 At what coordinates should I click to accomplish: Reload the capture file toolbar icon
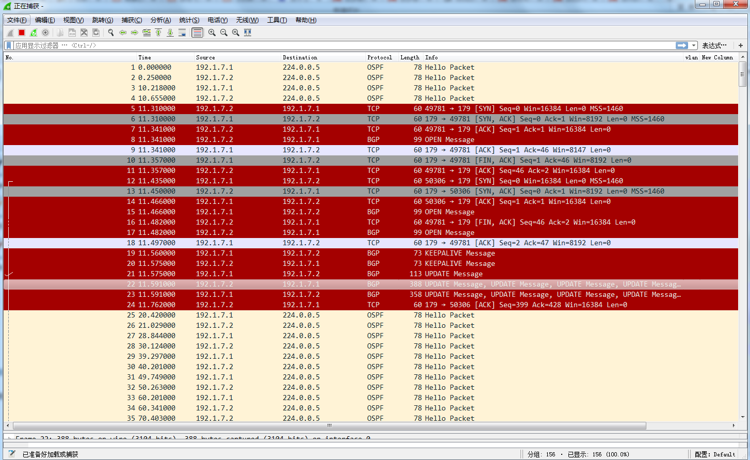click(96, 33)
